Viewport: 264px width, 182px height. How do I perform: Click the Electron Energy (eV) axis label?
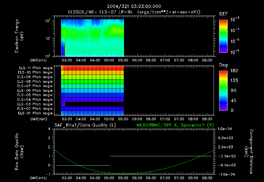tap(19, 36)
